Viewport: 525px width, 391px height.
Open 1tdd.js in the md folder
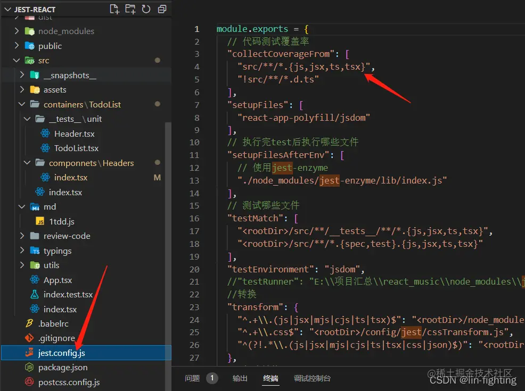pyautogui.click(x=62, y=221)
